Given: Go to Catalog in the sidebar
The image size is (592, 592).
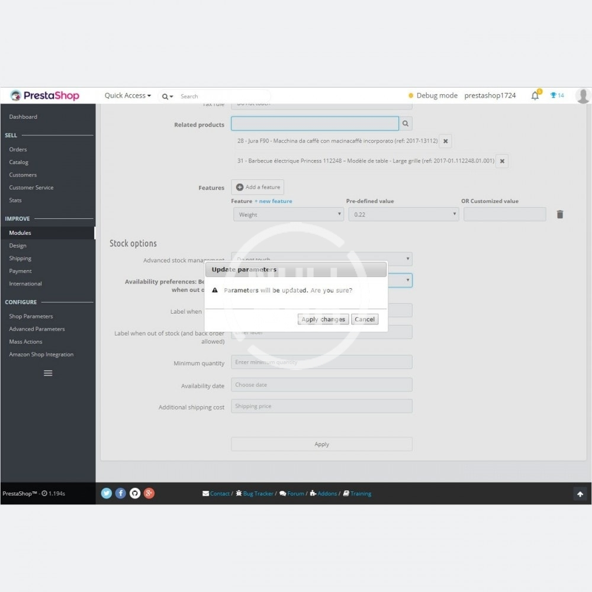Looking at the screenshot, I should coord(18,162).
